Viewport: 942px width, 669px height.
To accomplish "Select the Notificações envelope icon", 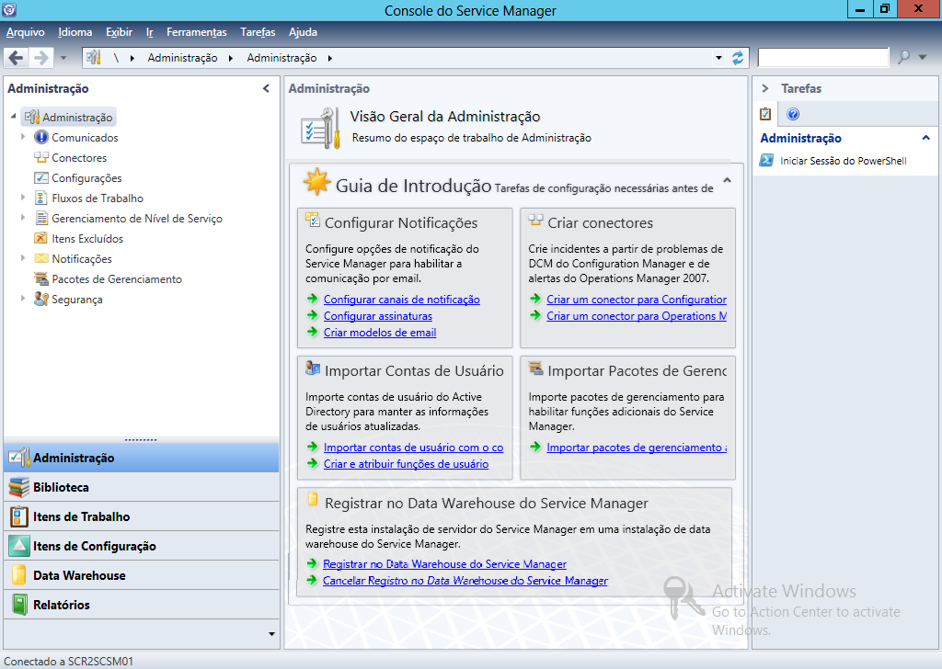I will [x=40, y=258].
